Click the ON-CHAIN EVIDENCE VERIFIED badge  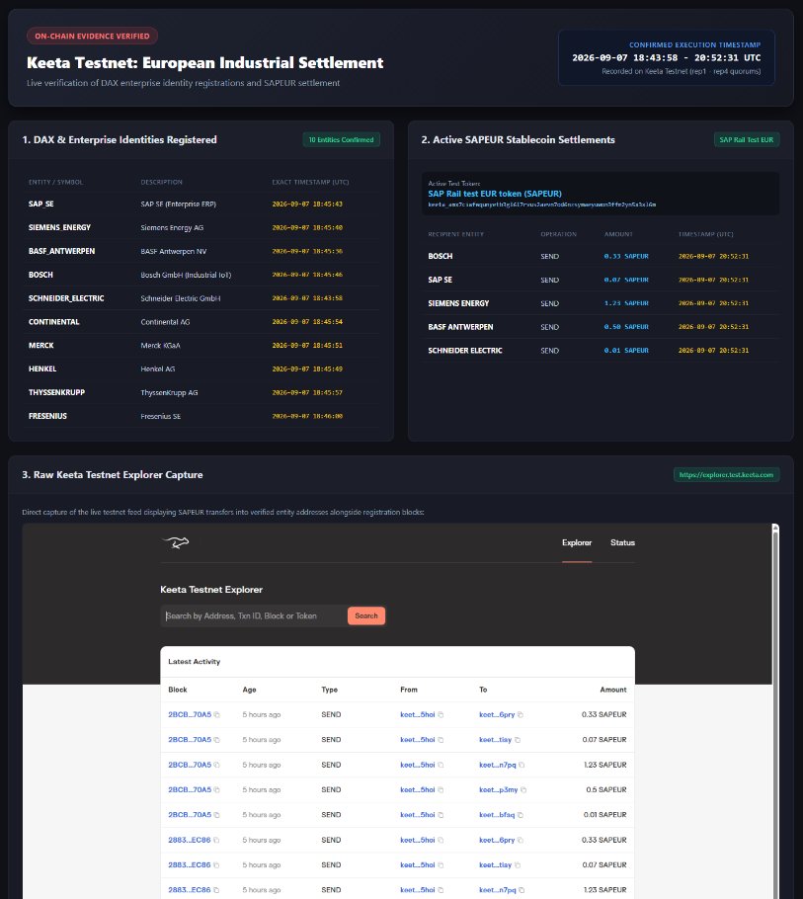92,37
